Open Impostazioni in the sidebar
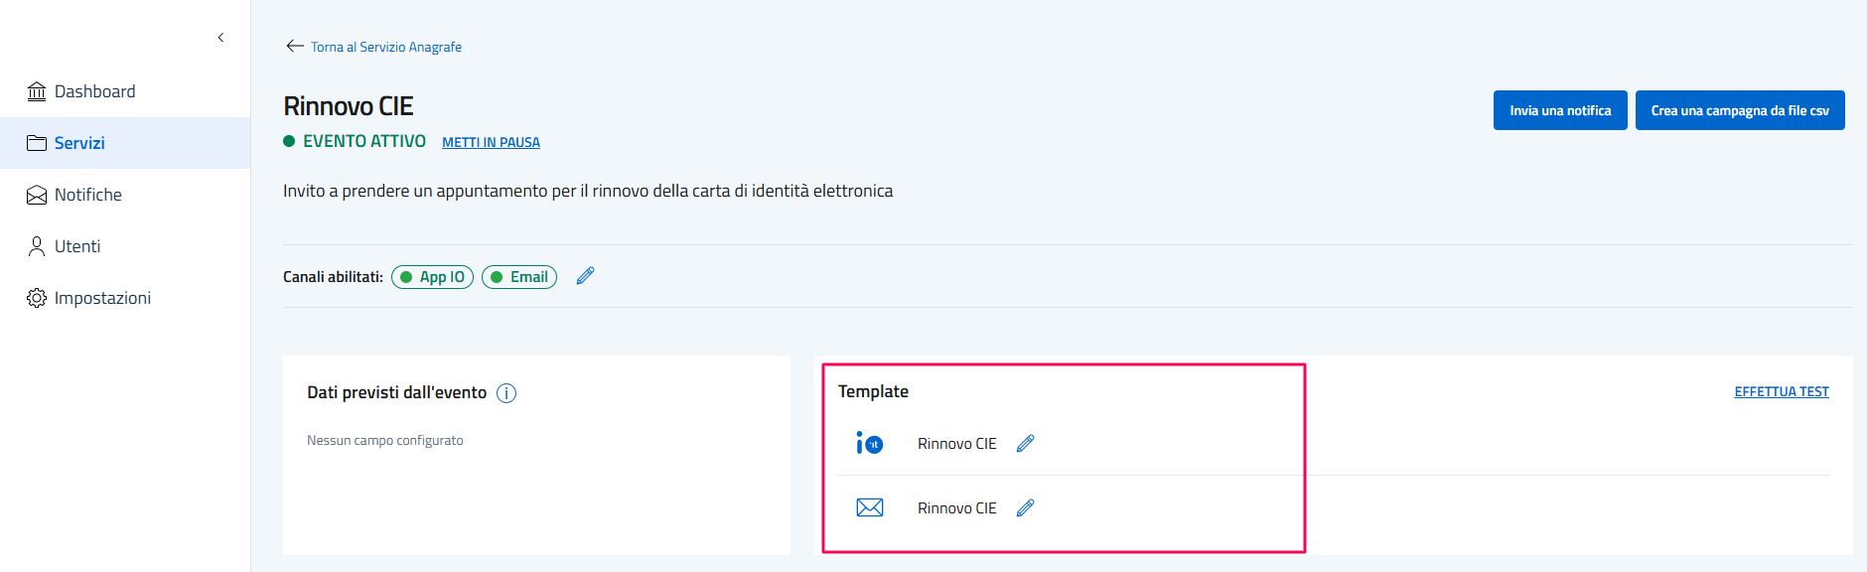Viewport: 1867px width, 572px height. coord(102,298)
